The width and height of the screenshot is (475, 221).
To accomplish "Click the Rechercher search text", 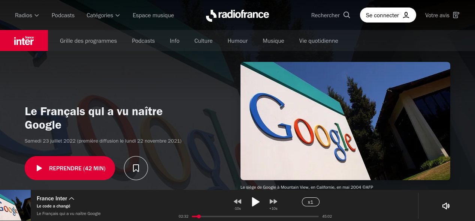I will [x=325, y=15].
